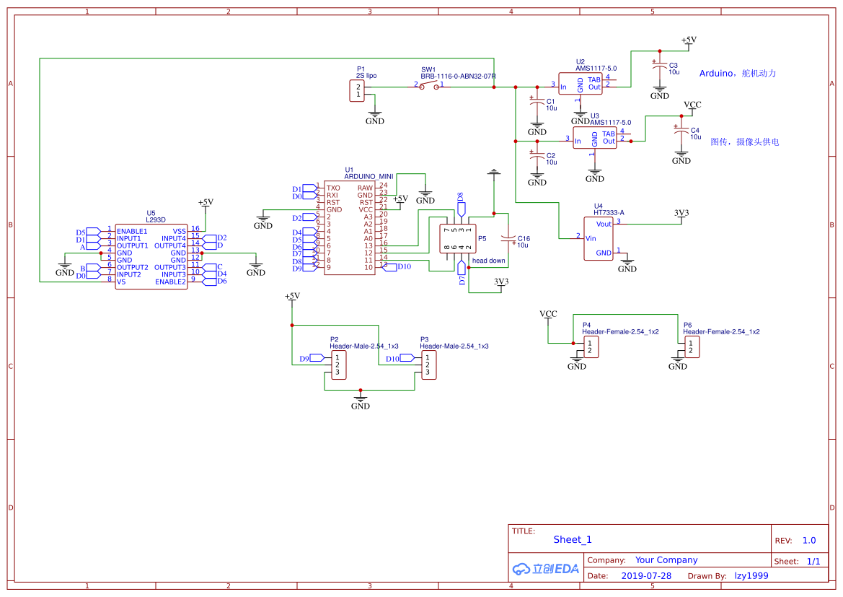Click the ENABLE1 pin on L293D
843x597 pixels.
pyautogui.click(x=132, y=232)
